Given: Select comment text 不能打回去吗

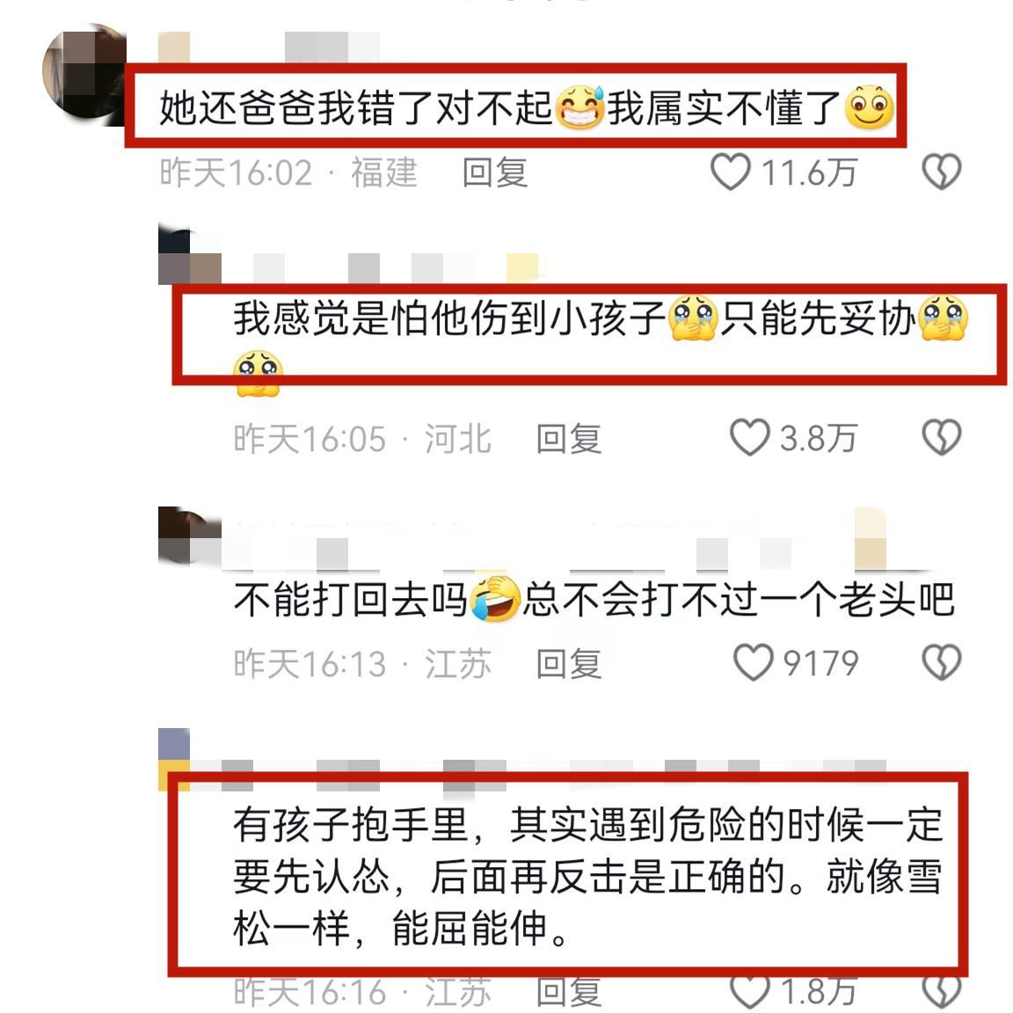Looking at the screenshot, I should (x=351, y=600).
